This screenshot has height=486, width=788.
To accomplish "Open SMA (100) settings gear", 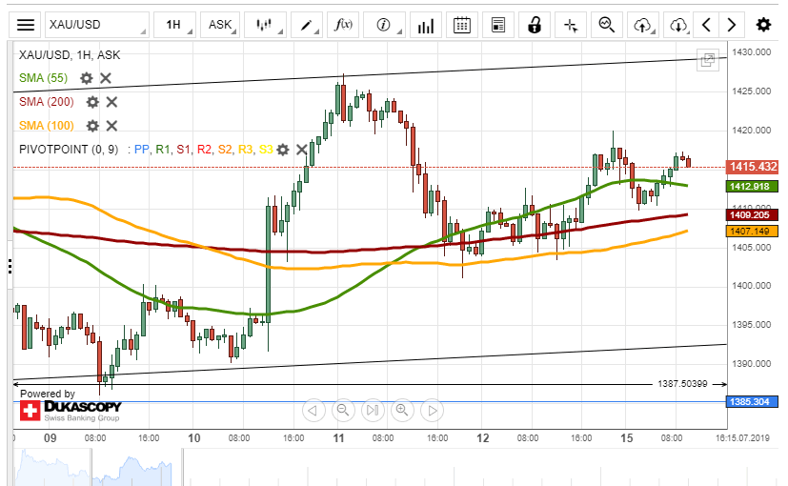I will click(x=92, y=126).
